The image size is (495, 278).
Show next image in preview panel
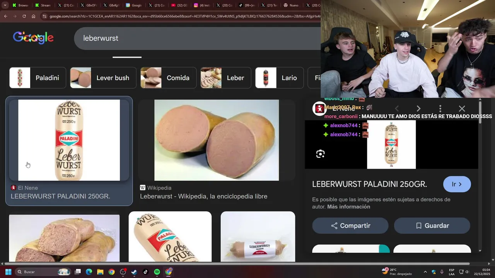[x=418, y=109]
